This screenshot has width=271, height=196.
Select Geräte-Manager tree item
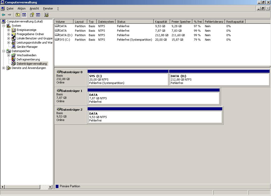pos(27,47)
